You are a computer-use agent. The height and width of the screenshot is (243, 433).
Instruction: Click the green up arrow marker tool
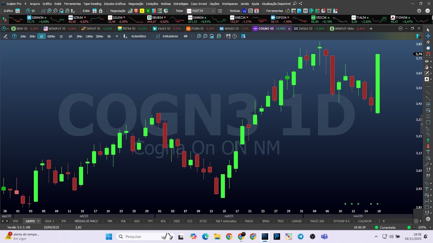[x=428, y=140]
